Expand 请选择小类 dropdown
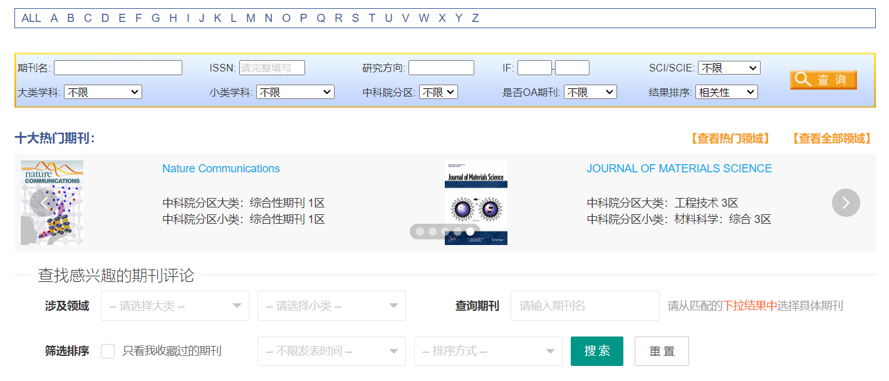 (331, 306)
